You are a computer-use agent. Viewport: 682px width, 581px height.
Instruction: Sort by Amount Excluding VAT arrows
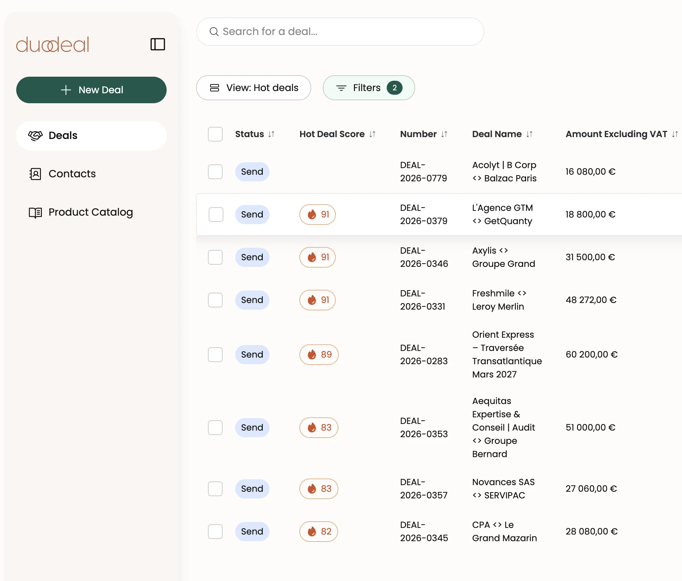(675, 134)
